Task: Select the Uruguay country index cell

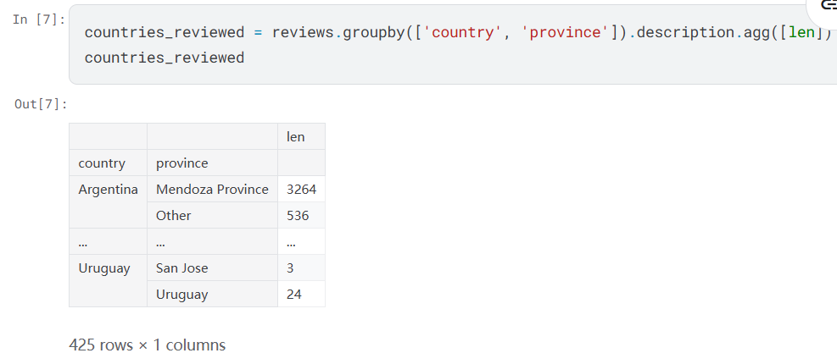Action: (x=104, y=268)
